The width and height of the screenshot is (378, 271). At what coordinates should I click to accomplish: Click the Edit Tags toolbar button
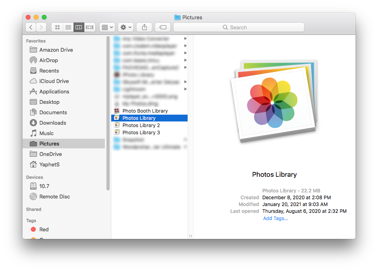click(163, 27)
